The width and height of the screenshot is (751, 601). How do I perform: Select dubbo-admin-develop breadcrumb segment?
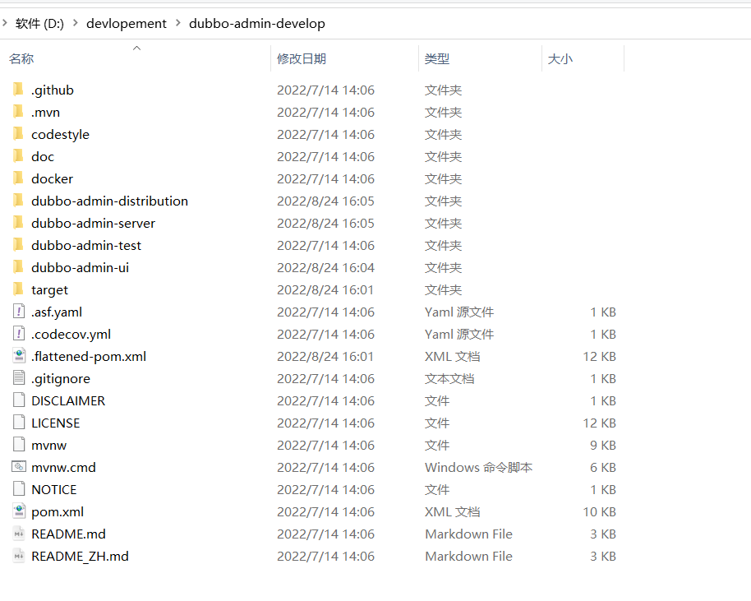(257, 24)
